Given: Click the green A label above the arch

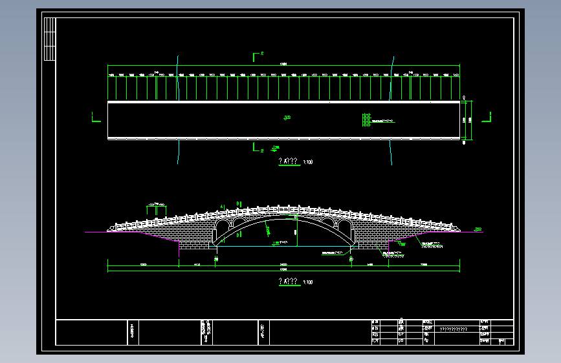Looking at the screenshot, I should pyautogui.click(x=222, y=207).
